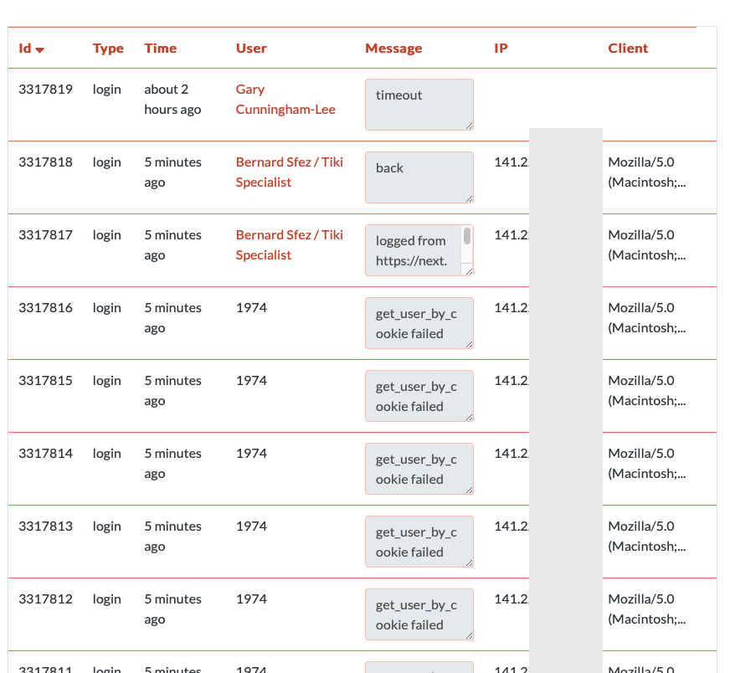The height and width of the screenshot is (673, 740).
Task: Sort the table by the Type column
Action: (x=108, y=49)
